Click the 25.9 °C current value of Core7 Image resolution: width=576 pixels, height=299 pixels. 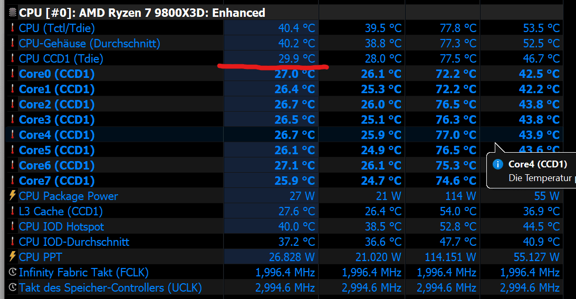coord(295,181)
